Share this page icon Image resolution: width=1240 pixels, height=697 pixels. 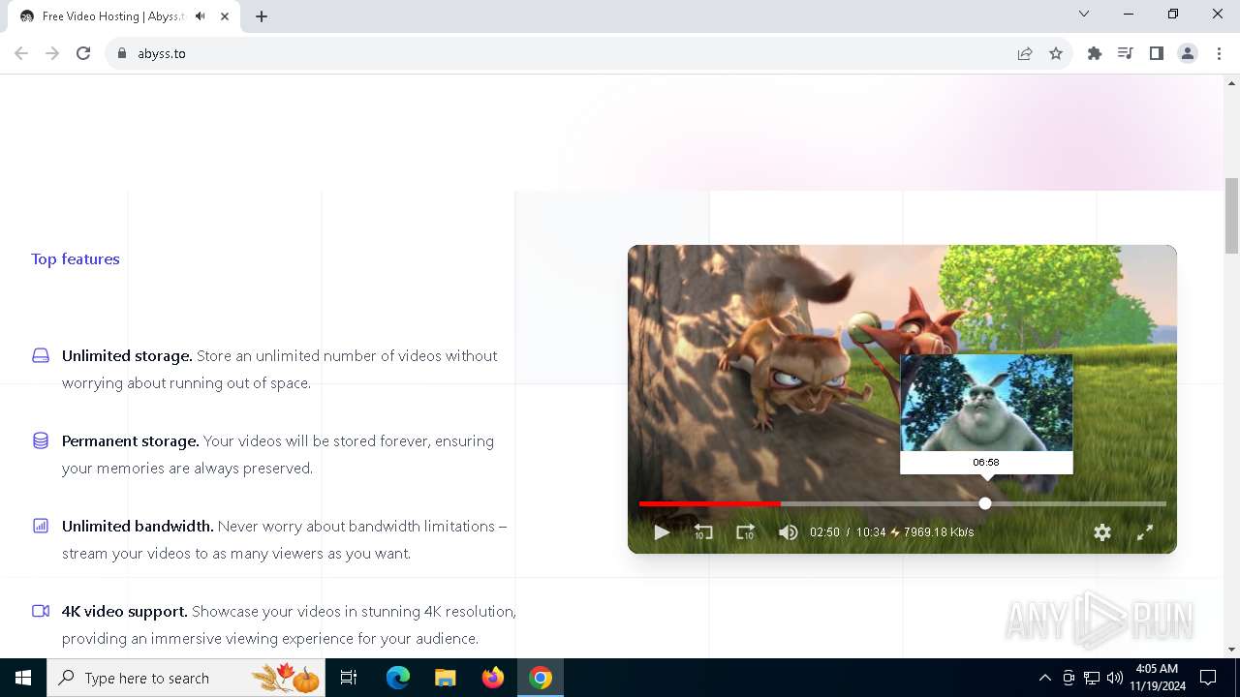(x=1025, y=53)
